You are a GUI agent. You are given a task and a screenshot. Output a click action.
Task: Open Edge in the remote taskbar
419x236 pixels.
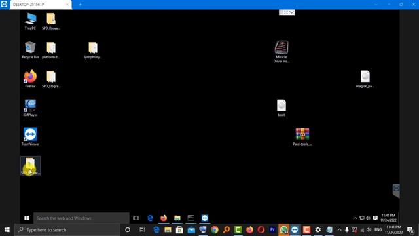coord(150,218)
